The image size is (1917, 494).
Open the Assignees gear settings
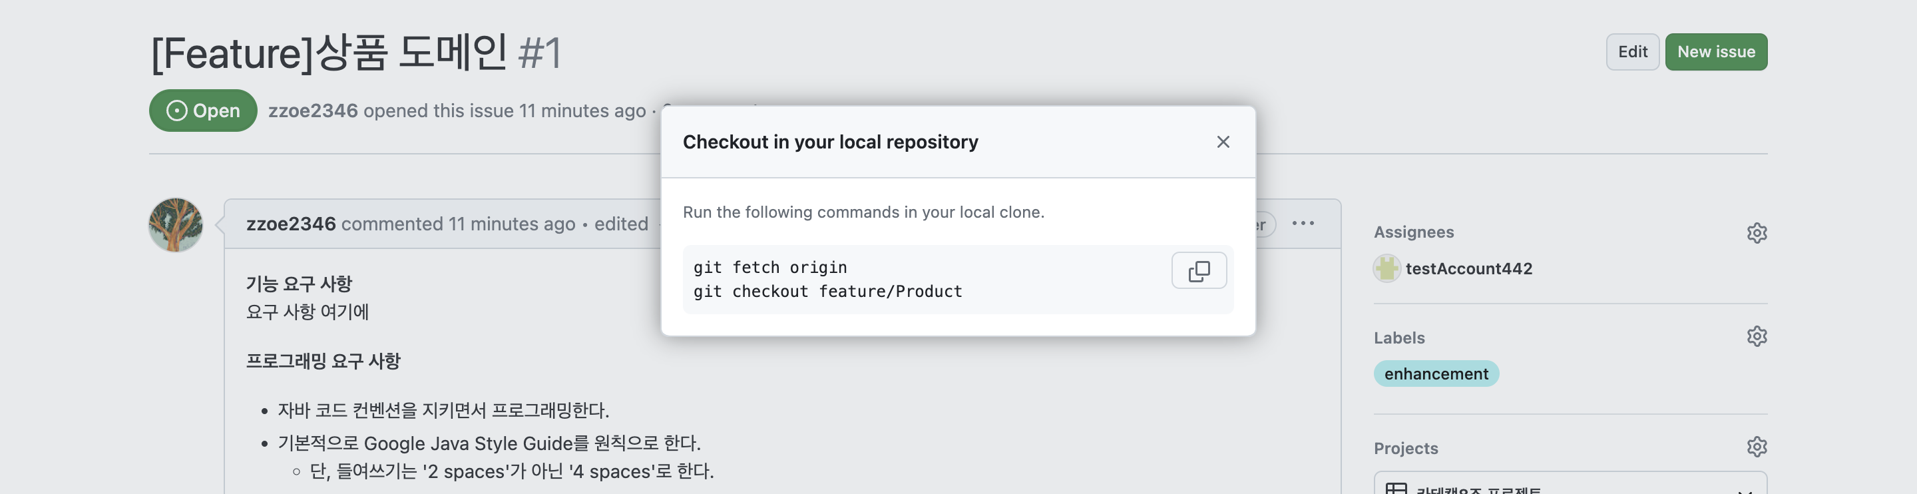click(1757, 233)
